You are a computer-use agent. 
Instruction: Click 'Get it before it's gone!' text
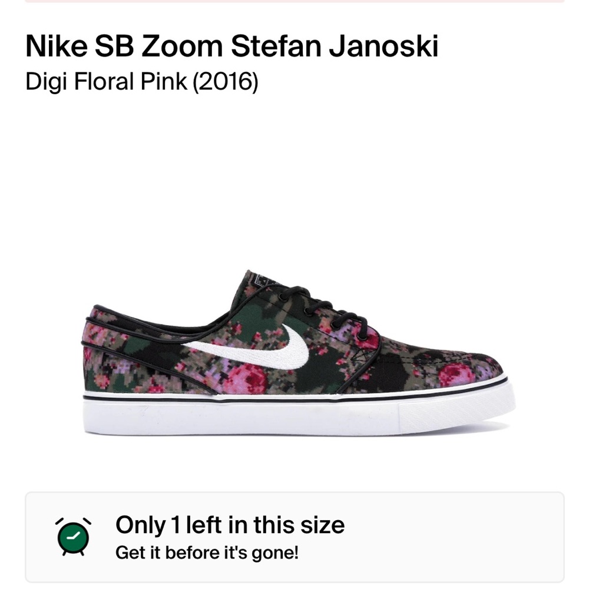point(209,552)
